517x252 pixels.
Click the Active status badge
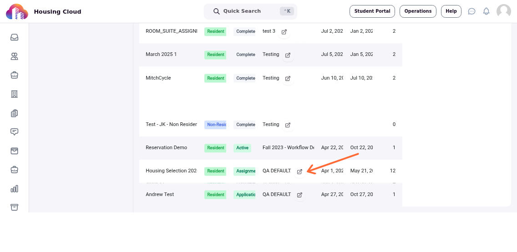pos(242,148)
